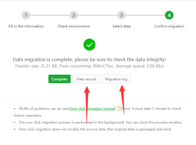The height and width of the screenshot is (145, 196).
Task: Click the Complete button
Action: pyautogui.click(x=59, y=79)
